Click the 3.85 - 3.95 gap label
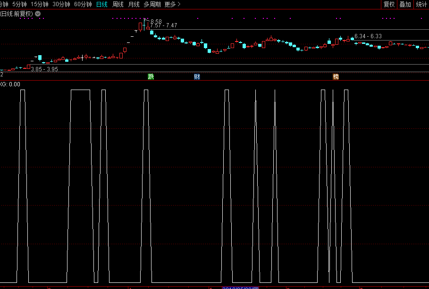429x289 pixels. [44, 69]
